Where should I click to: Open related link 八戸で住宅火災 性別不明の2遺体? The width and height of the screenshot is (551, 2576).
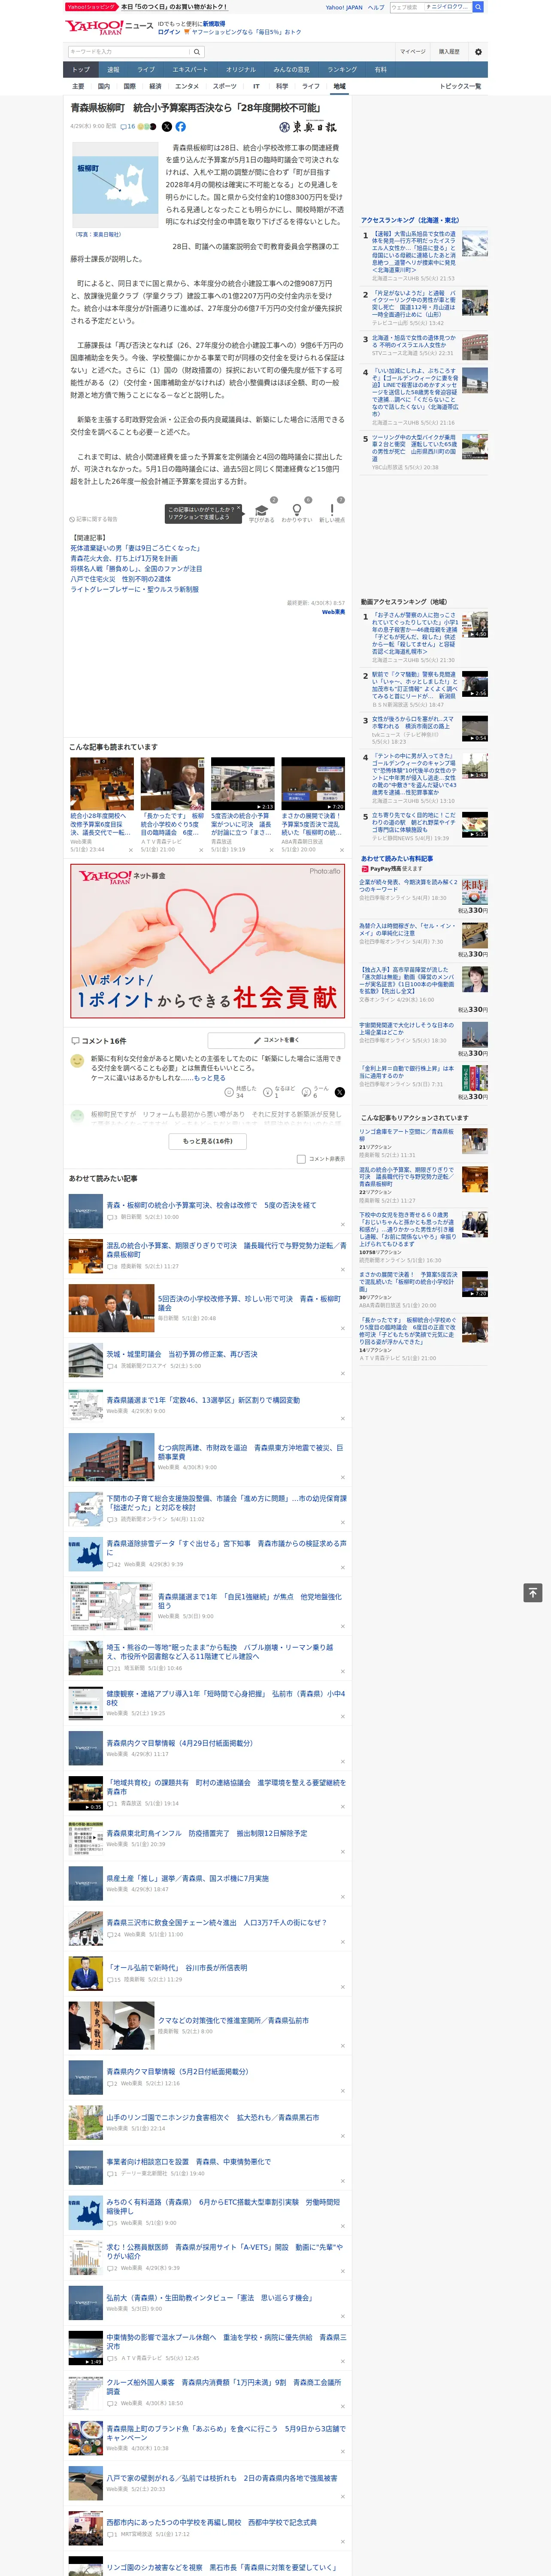[x=120, y=579]
